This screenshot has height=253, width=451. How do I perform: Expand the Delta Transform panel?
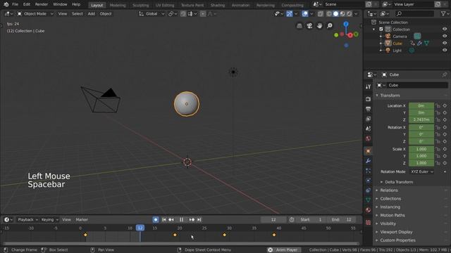click(x=398, y=182)
